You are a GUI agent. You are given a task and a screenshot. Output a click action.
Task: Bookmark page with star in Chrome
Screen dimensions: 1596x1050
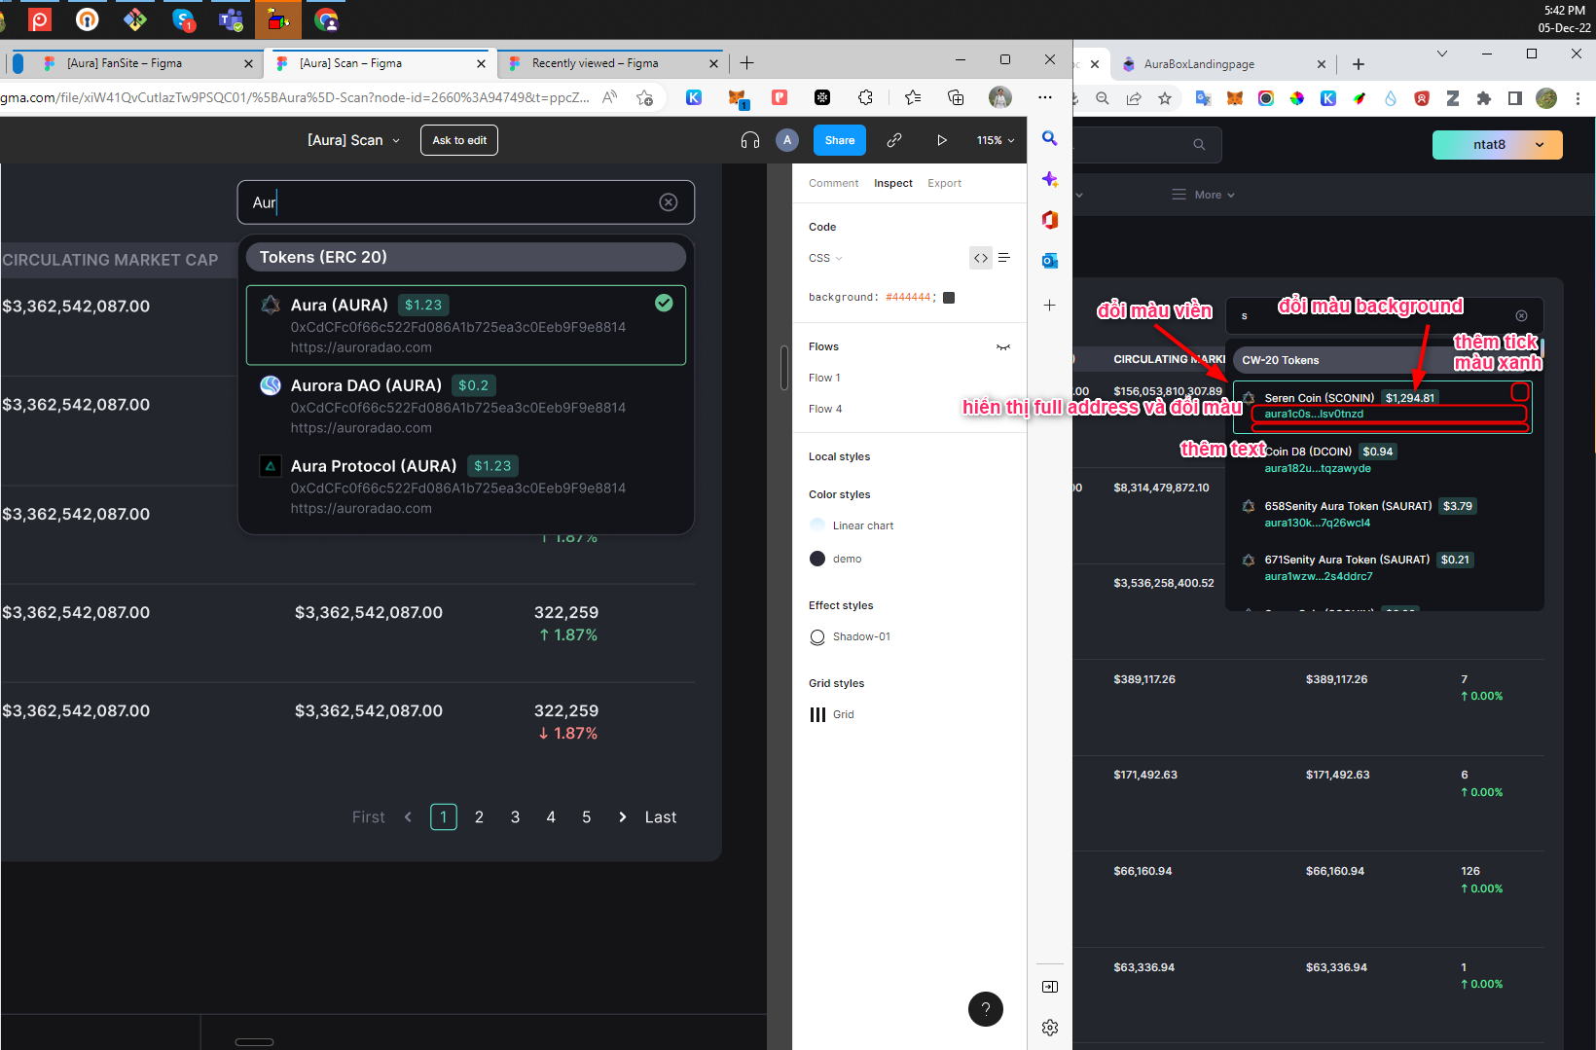(x=1165, y=98)
